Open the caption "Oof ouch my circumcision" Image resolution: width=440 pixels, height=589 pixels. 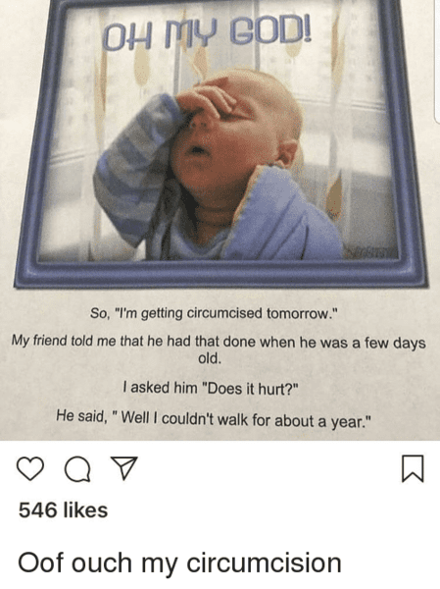(179, 562)
